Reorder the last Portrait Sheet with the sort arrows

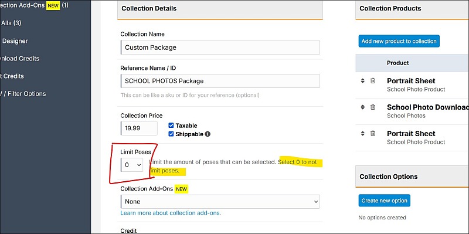coord(363,134)
